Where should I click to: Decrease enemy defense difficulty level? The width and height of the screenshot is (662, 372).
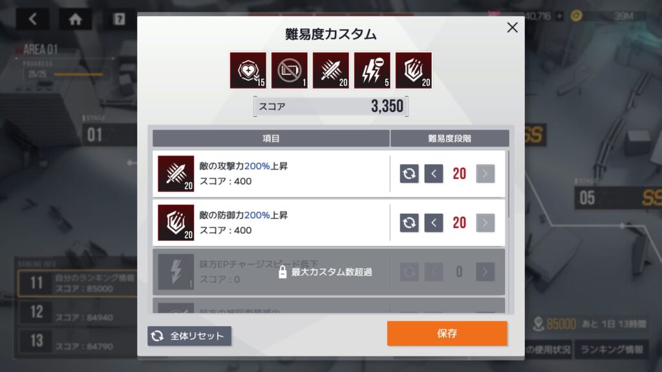434,223
